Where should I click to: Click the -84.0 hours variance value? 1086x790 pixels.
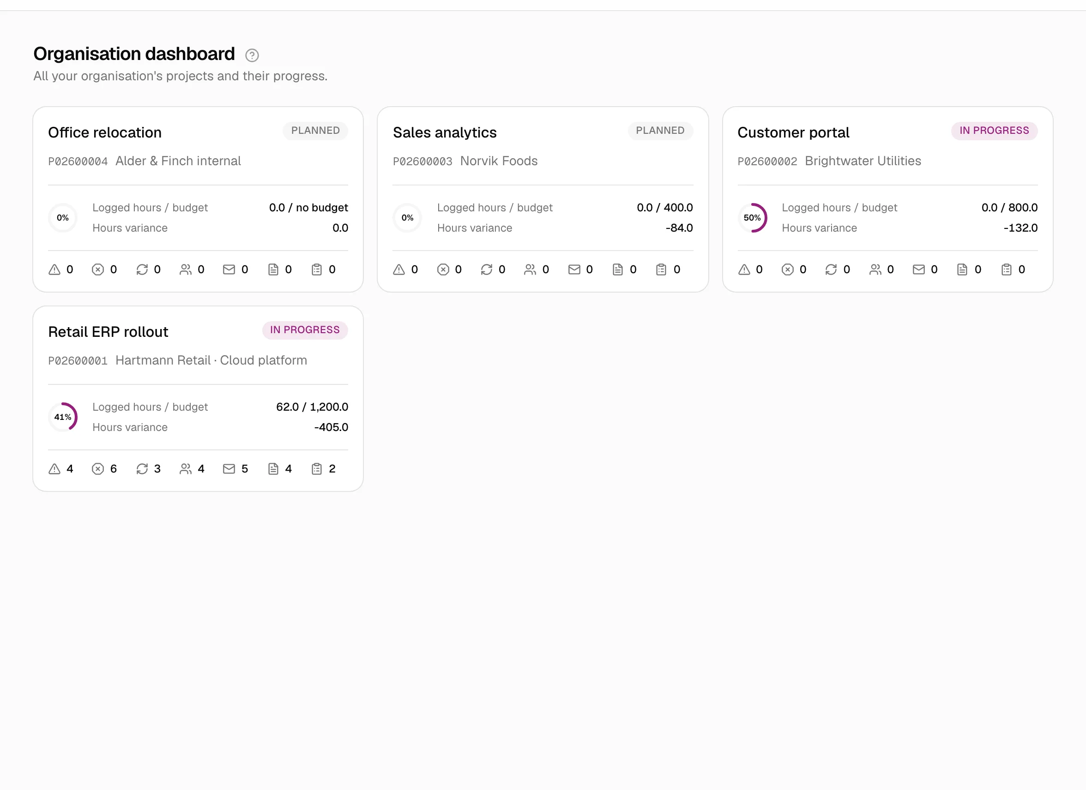pos(679,228)
